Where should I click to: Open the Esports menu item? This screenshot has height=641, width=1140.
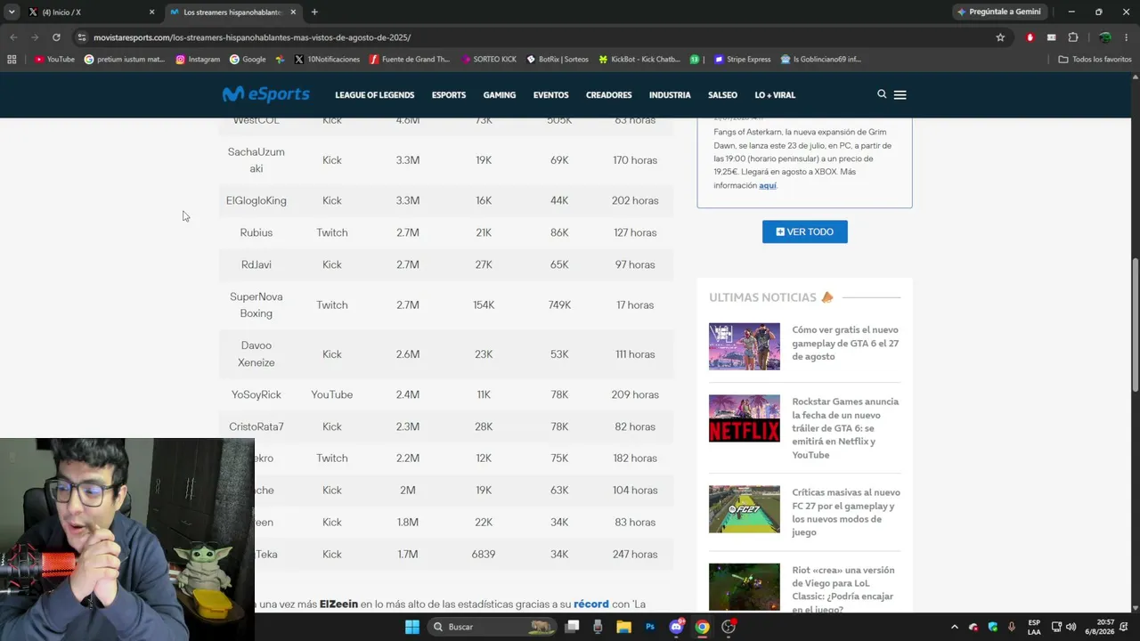tap(449, 95)
